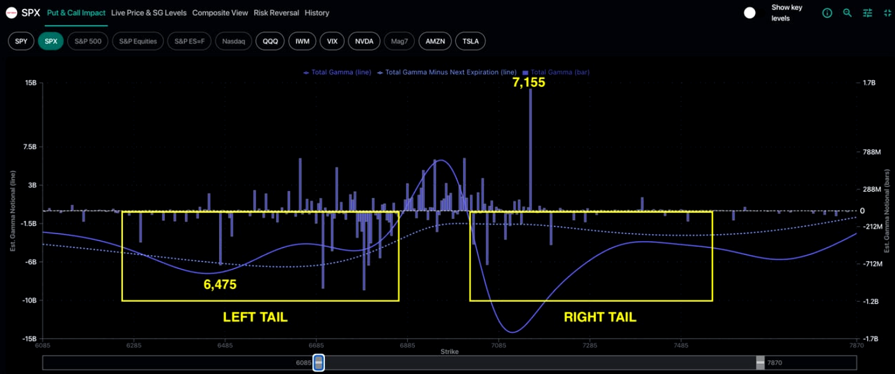
Task: Switch to Live Price & SG Levels tab
Action: pos(149,13)
